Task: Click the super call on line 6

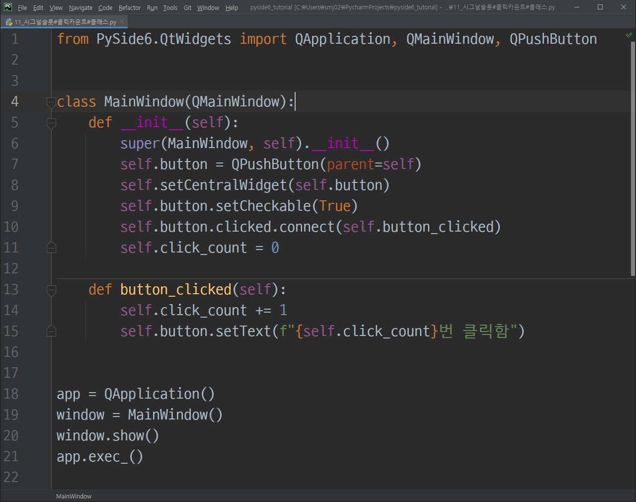Action: [140, 143]
